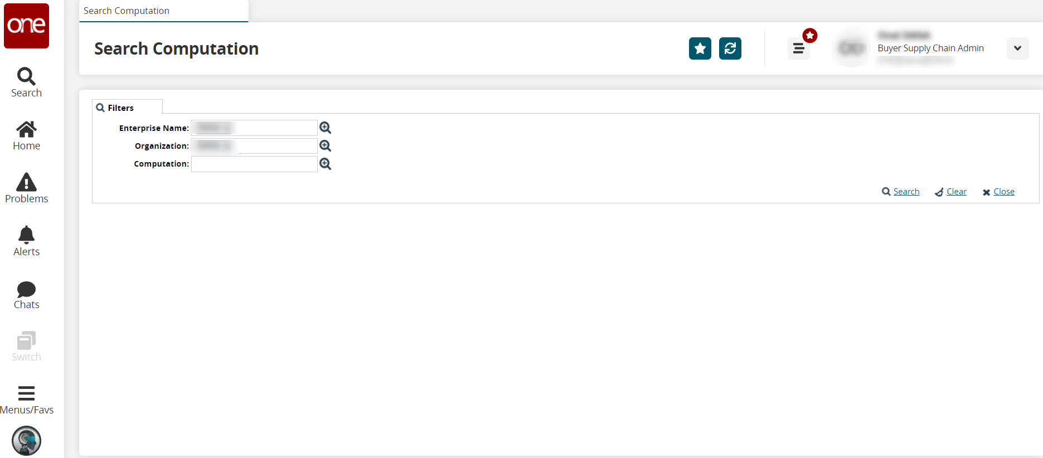1043x458 pixels.
Task: Add page to favorites star button
Action: point(700,48)
